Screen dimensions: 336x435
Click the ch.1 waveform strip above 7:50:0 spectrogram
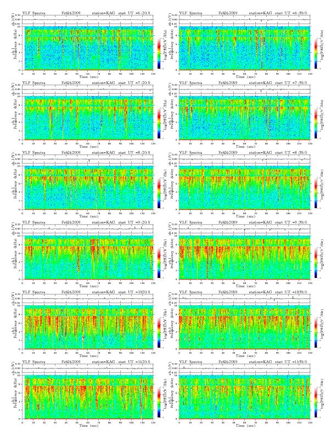tap(244, 90)
